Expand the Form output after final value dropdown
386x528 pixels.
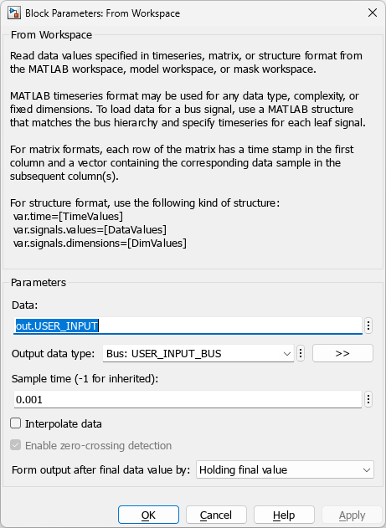coord(285,469)
